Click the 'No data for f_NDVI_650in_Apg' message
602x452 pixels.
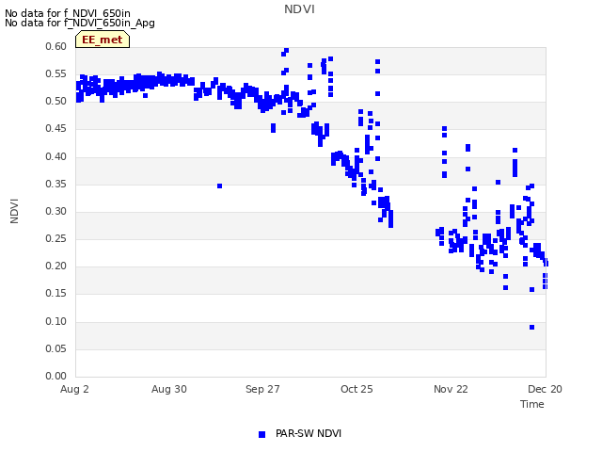[80, 23]
